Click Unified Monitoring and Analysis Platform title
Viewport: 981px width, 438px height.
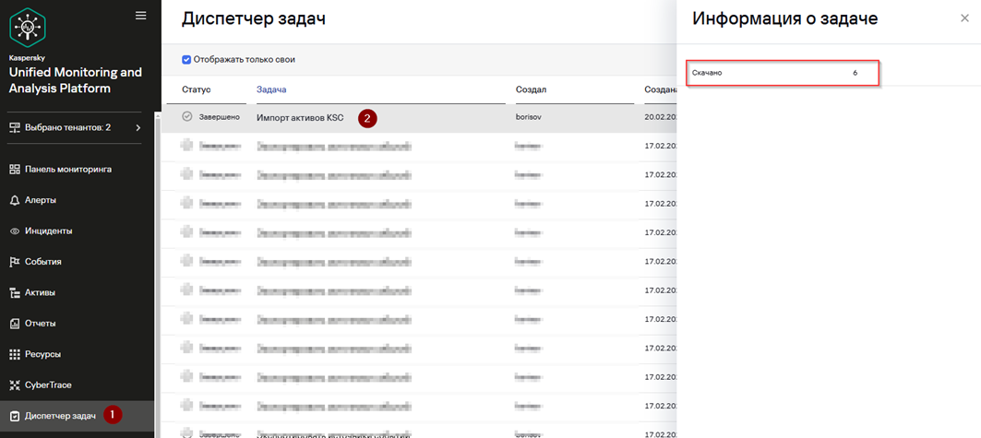tap(76, 80)
